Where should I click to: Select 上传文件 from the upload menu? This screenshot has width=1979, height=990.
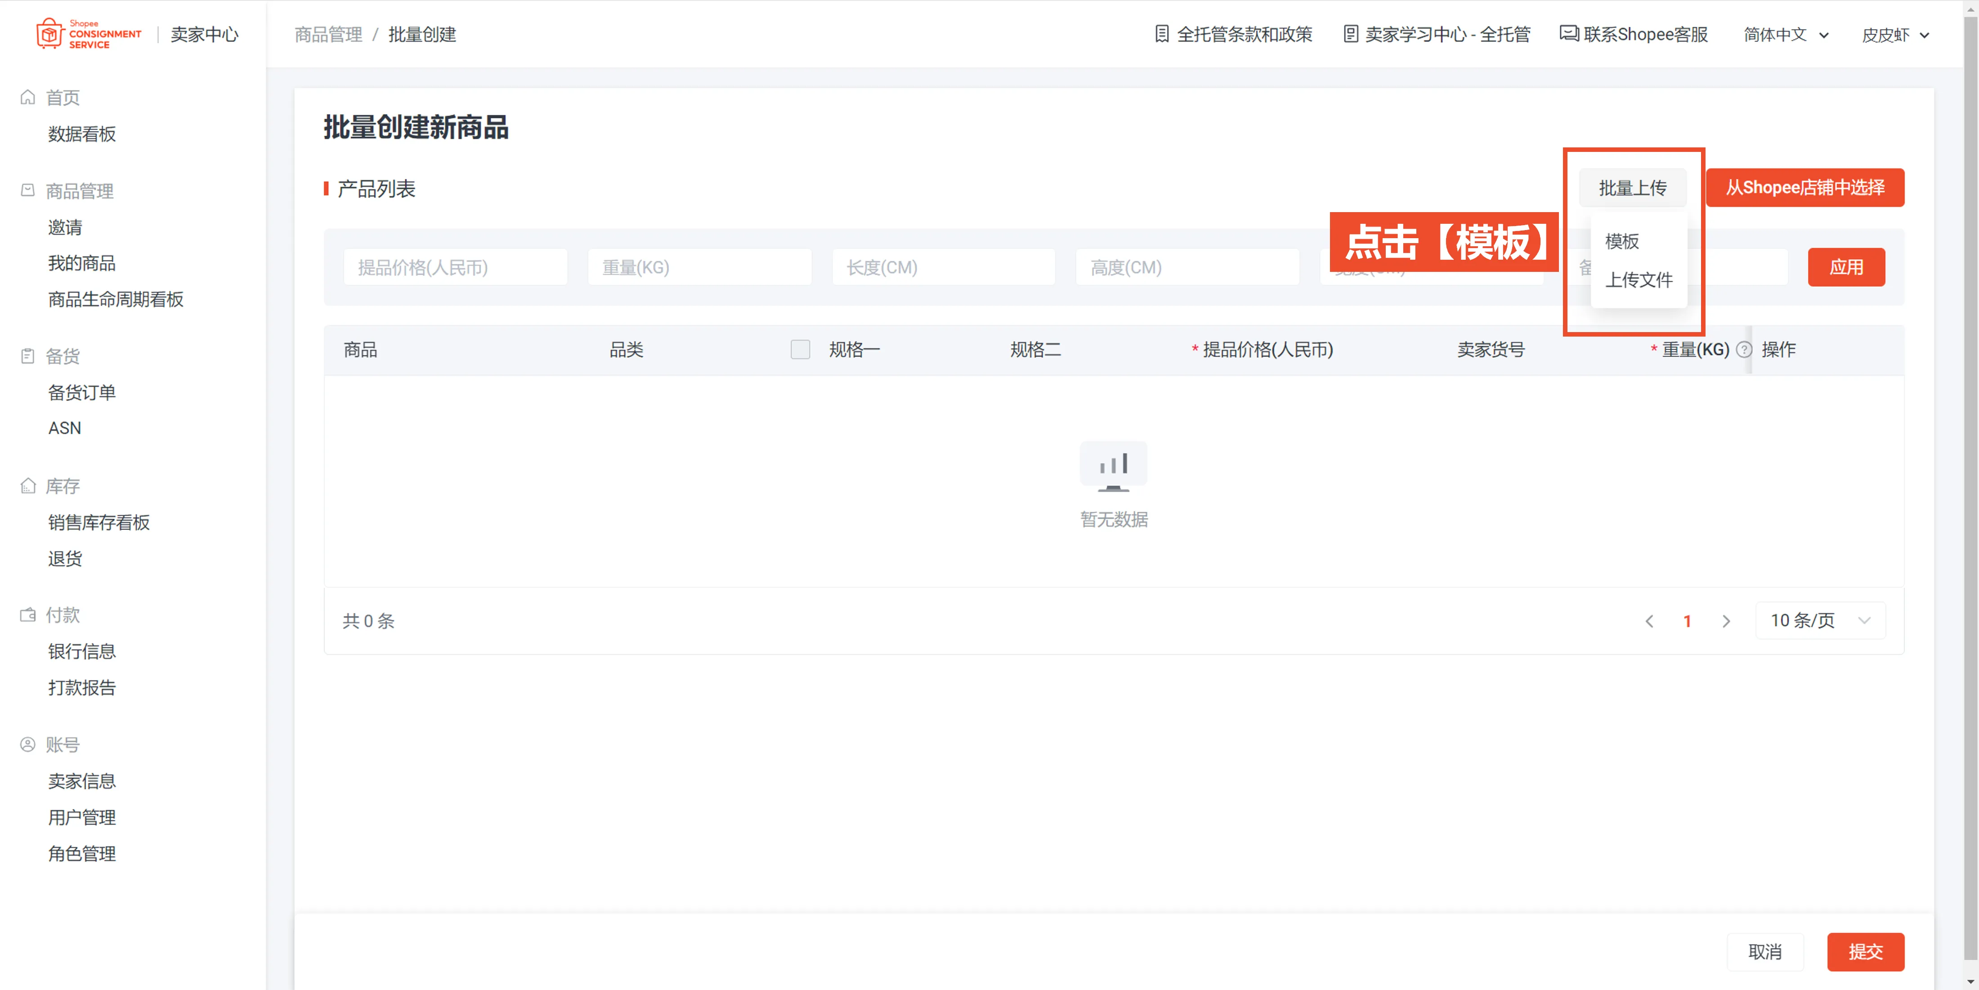tap(1640, 280)
